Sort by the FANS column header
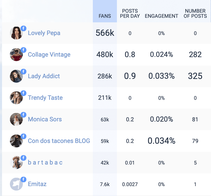The height and width of the screenshot is (196, 211). [105, 16]
